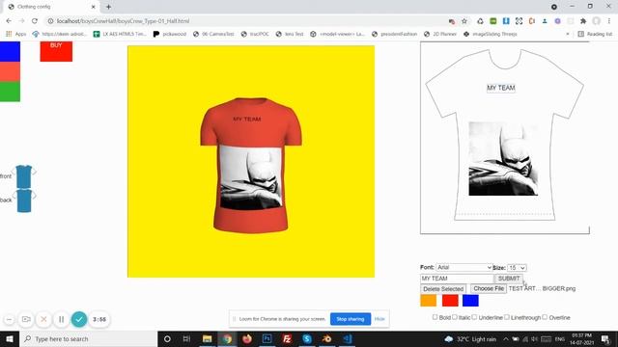Open the Size dropdown showing 15
The image size is (618, 347).
tap(517, 268)
